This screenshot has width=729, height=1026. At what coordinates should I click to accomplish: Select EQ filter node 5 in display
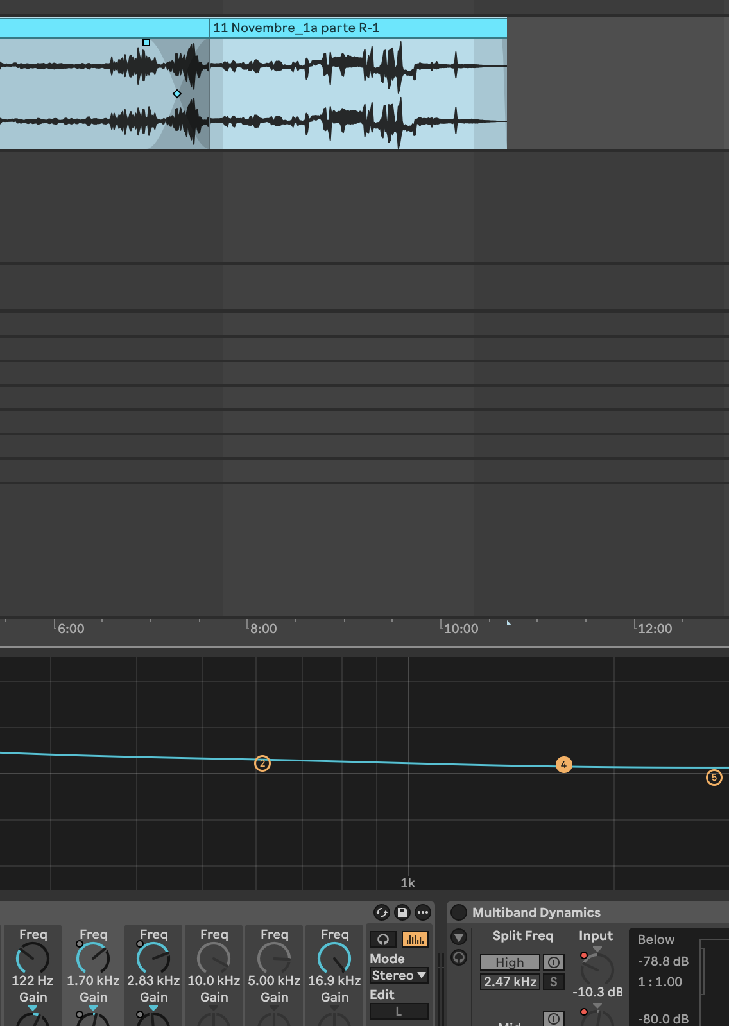click(x=714, y=778)
